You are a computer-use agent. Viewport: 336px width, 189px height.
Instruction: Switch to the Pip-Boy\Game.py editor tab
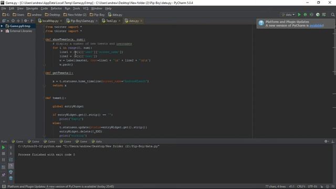click(82, 21)
